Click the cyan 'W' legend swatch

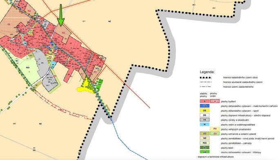(x=204, y=124)
